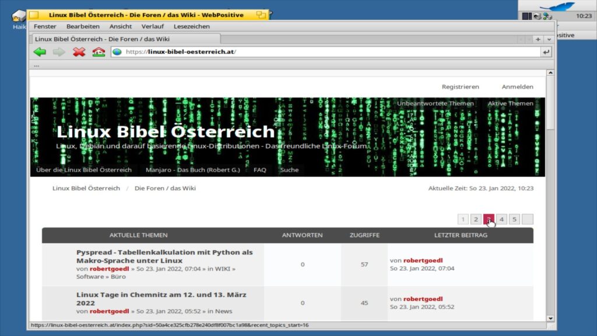Load the URL with the return-arrow button

[546, 52]
